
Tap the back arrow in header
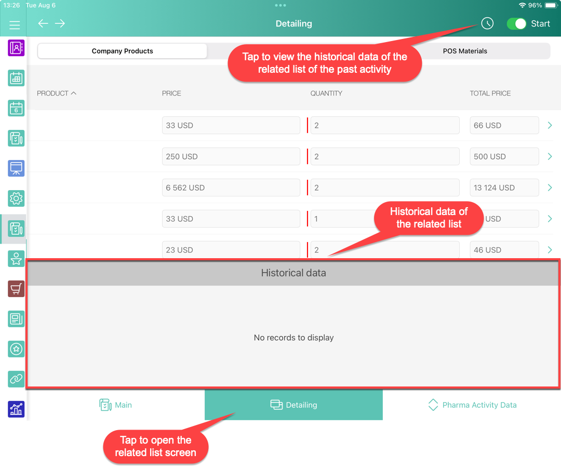coord(43,23)
